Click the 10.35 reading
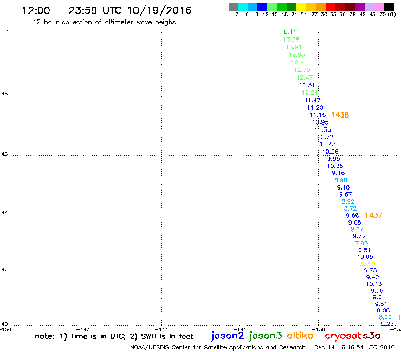 335,166
